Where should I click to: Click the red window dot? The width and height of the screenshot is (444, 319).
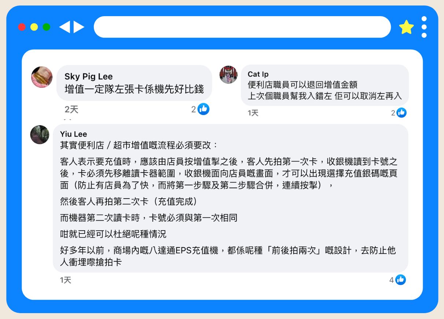(x=22, y=27)
